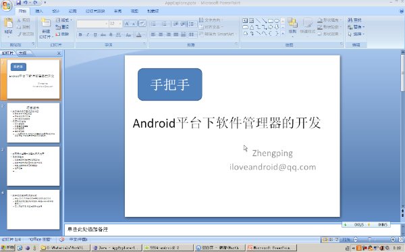Switch to the 开始 (Home) ribbon tab
This screenshot has height=252, width=405.
pos(22,11)
